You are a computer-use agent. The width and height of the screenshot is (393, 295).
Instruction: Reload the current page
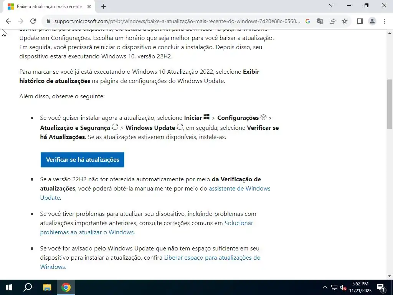coord(33,21)
